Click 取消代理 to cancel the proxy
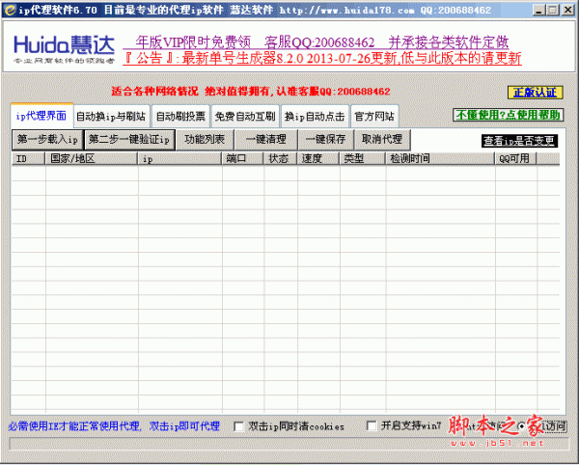The height and width of the screenshot is (465, 579). (x=382, y=140)
